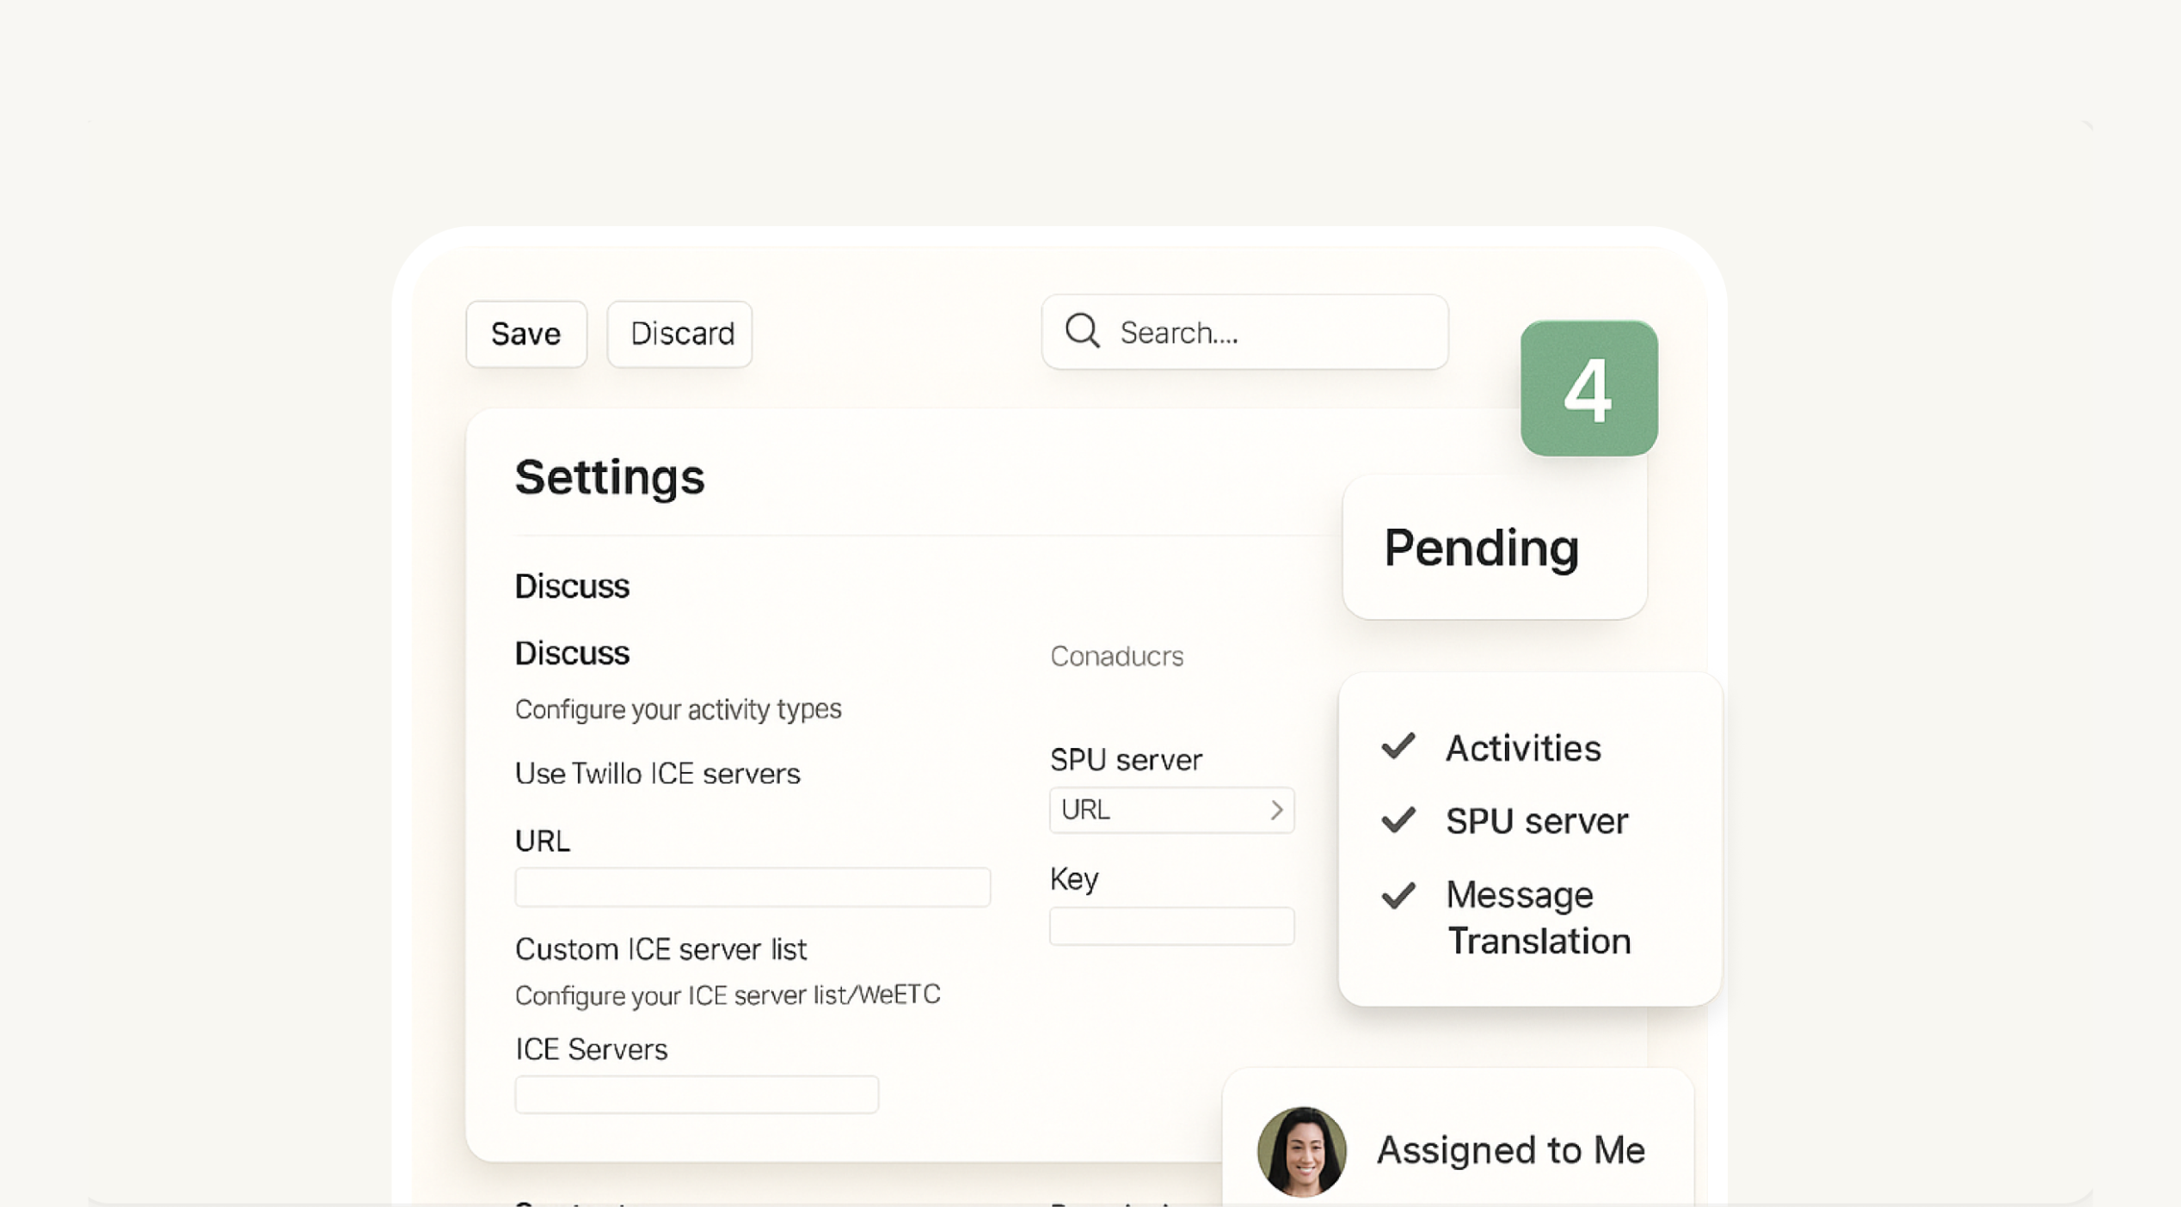Click the user avatar photo
Viewport: 2181px width, 1207px height.
click(1301, 1151)
